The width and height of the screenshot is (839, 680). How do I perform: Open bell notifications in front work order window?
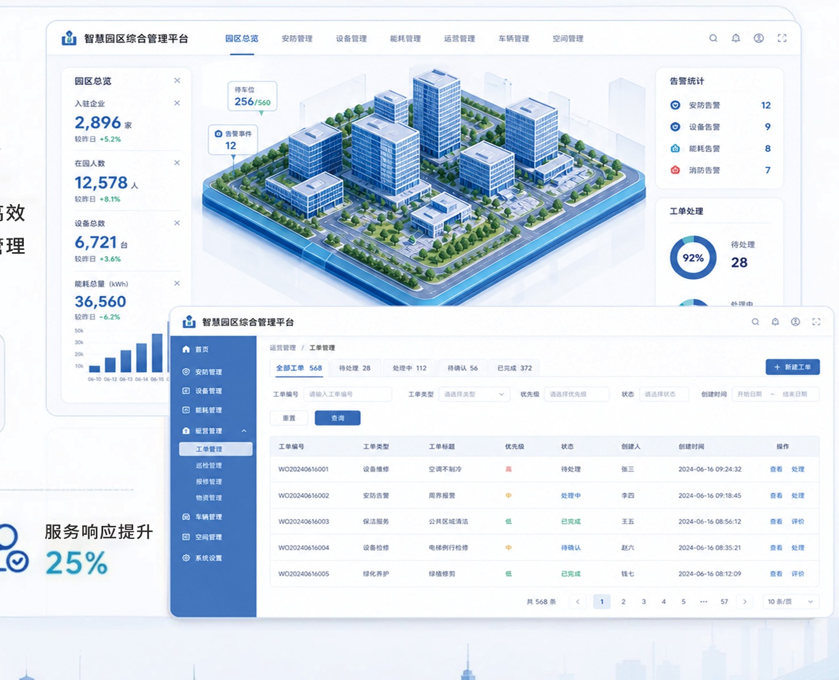776,322
